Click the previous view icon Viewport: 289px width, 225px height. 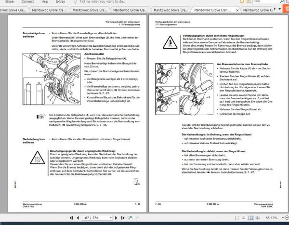click(x=130, y=218)
